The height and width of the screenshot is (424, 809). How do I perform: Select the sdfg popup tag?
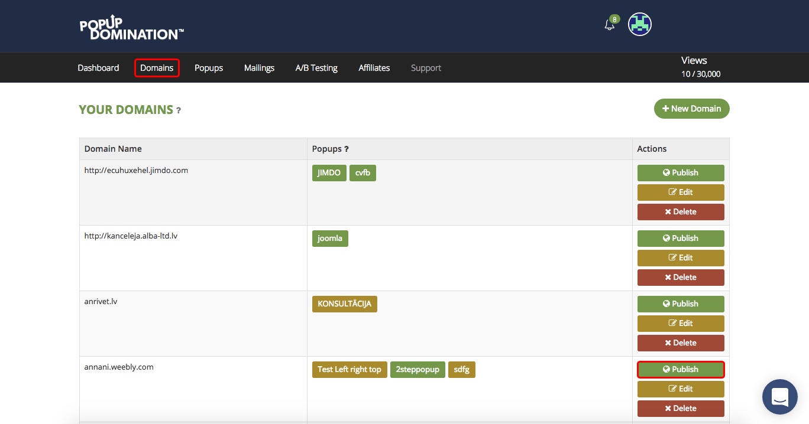click(462, 370)
